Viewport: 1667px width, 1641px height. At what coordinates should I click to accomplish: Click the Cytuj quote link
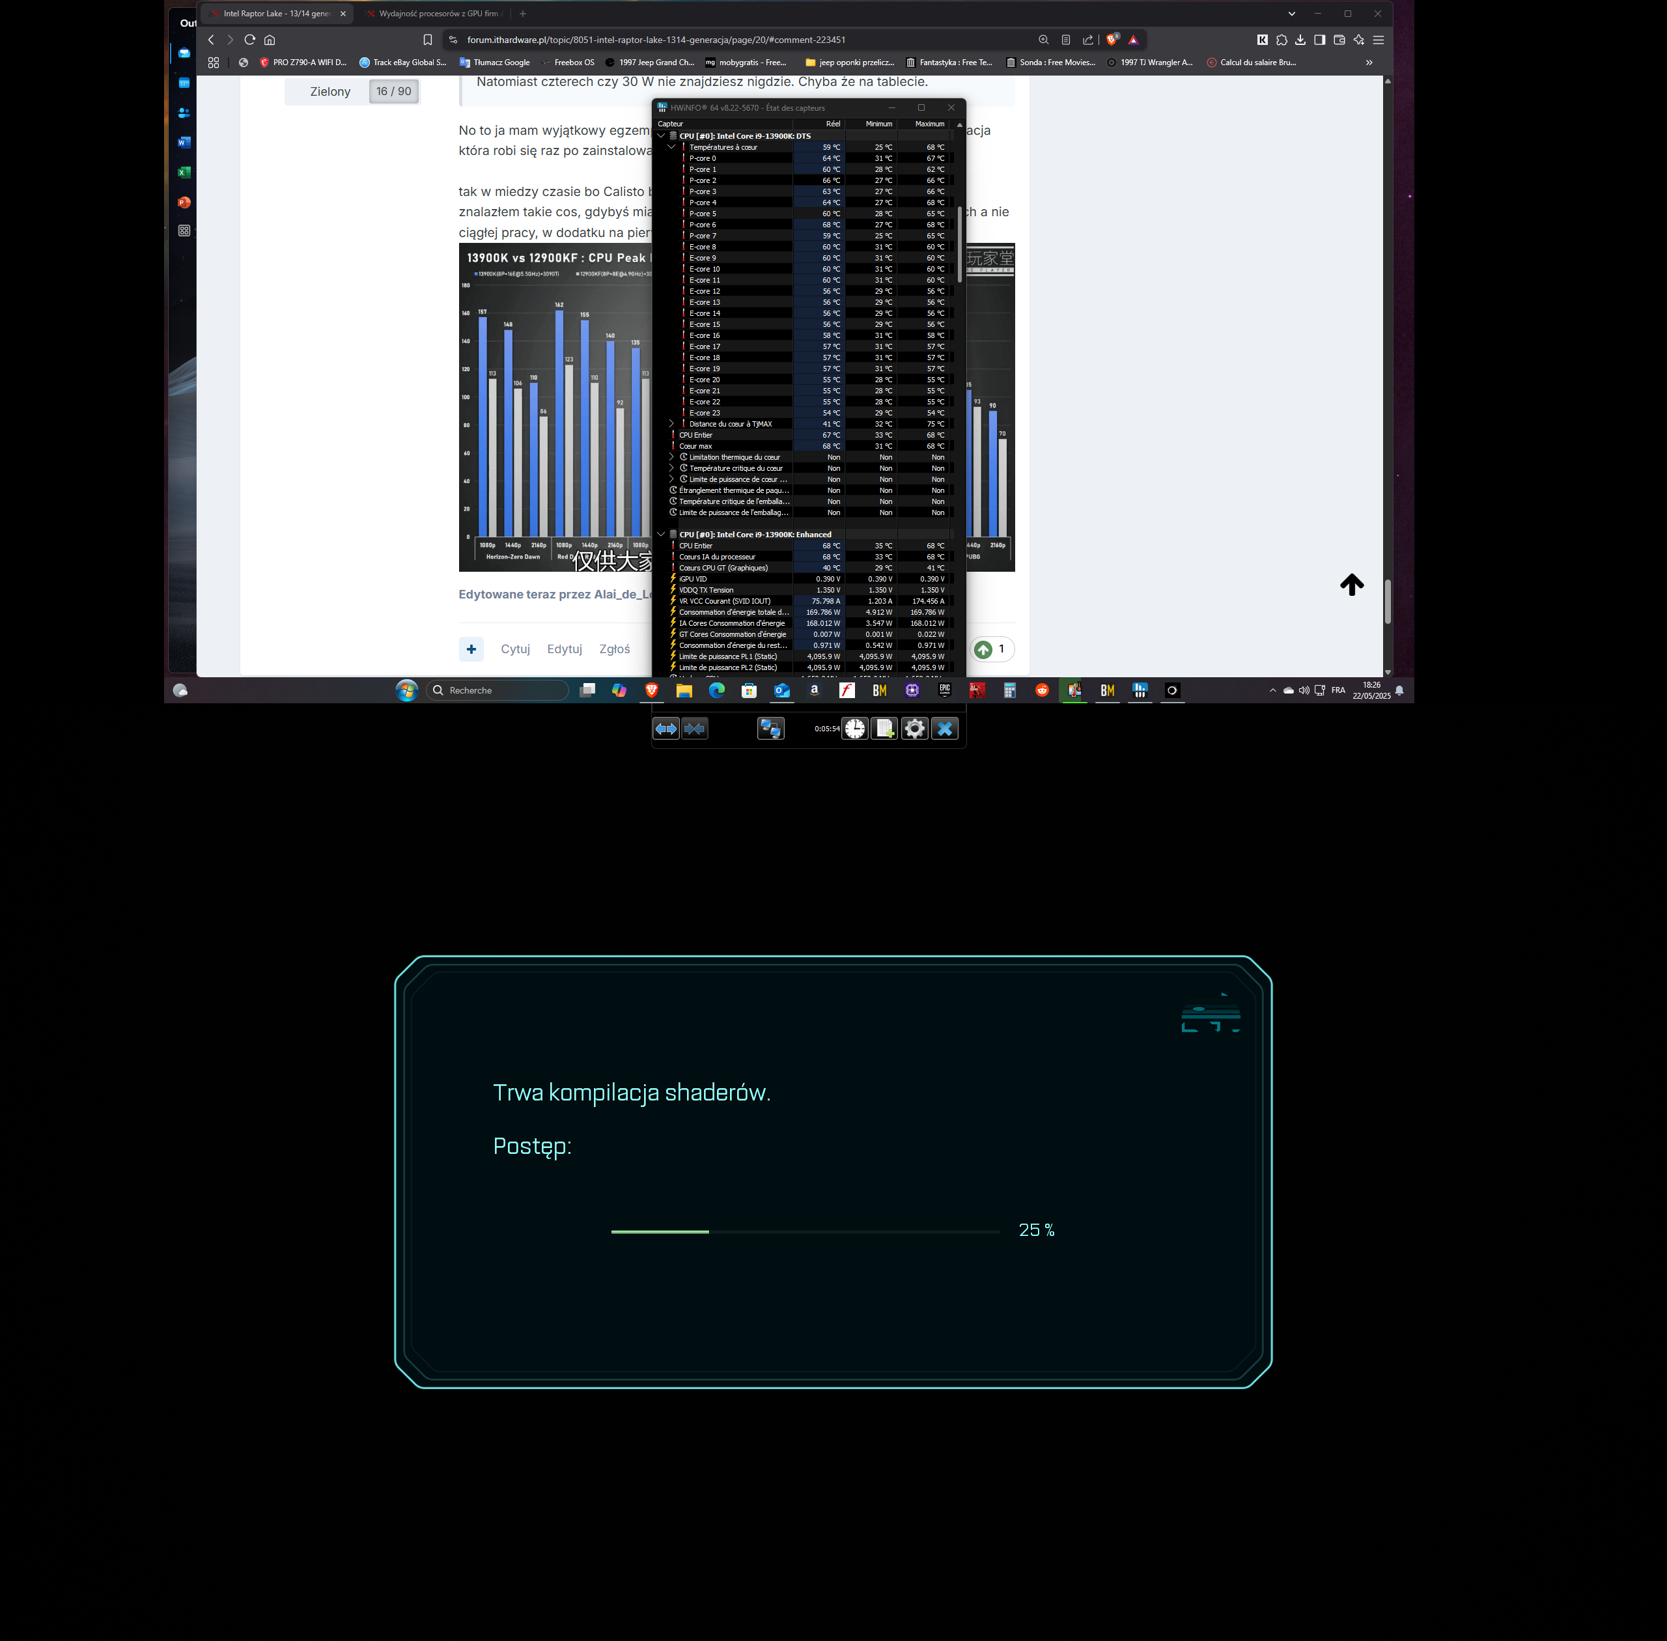pos(514,649)
